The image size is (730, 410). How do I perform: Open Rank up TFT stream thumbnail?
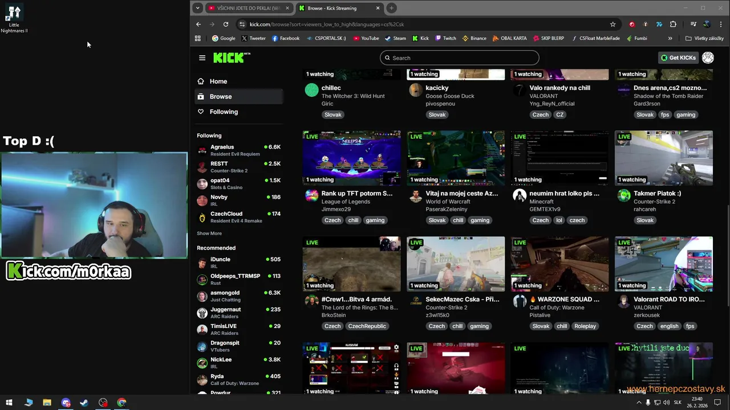pos(352,158)
